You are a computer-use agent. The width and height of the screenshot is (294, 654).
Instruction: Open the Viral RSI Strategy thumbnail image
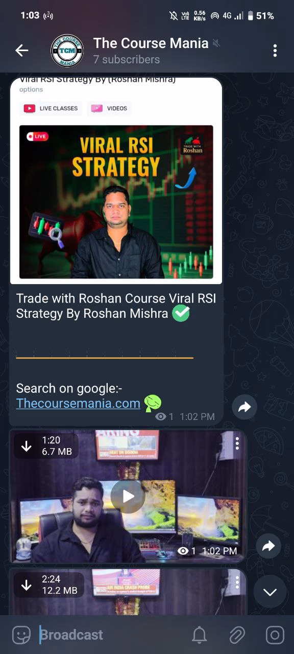[x=116, y=202]
